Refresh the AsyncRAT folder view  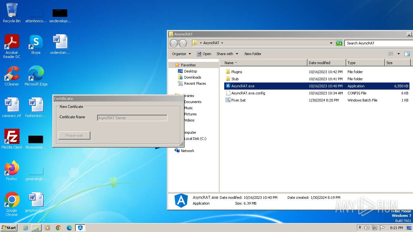(339, 43)
